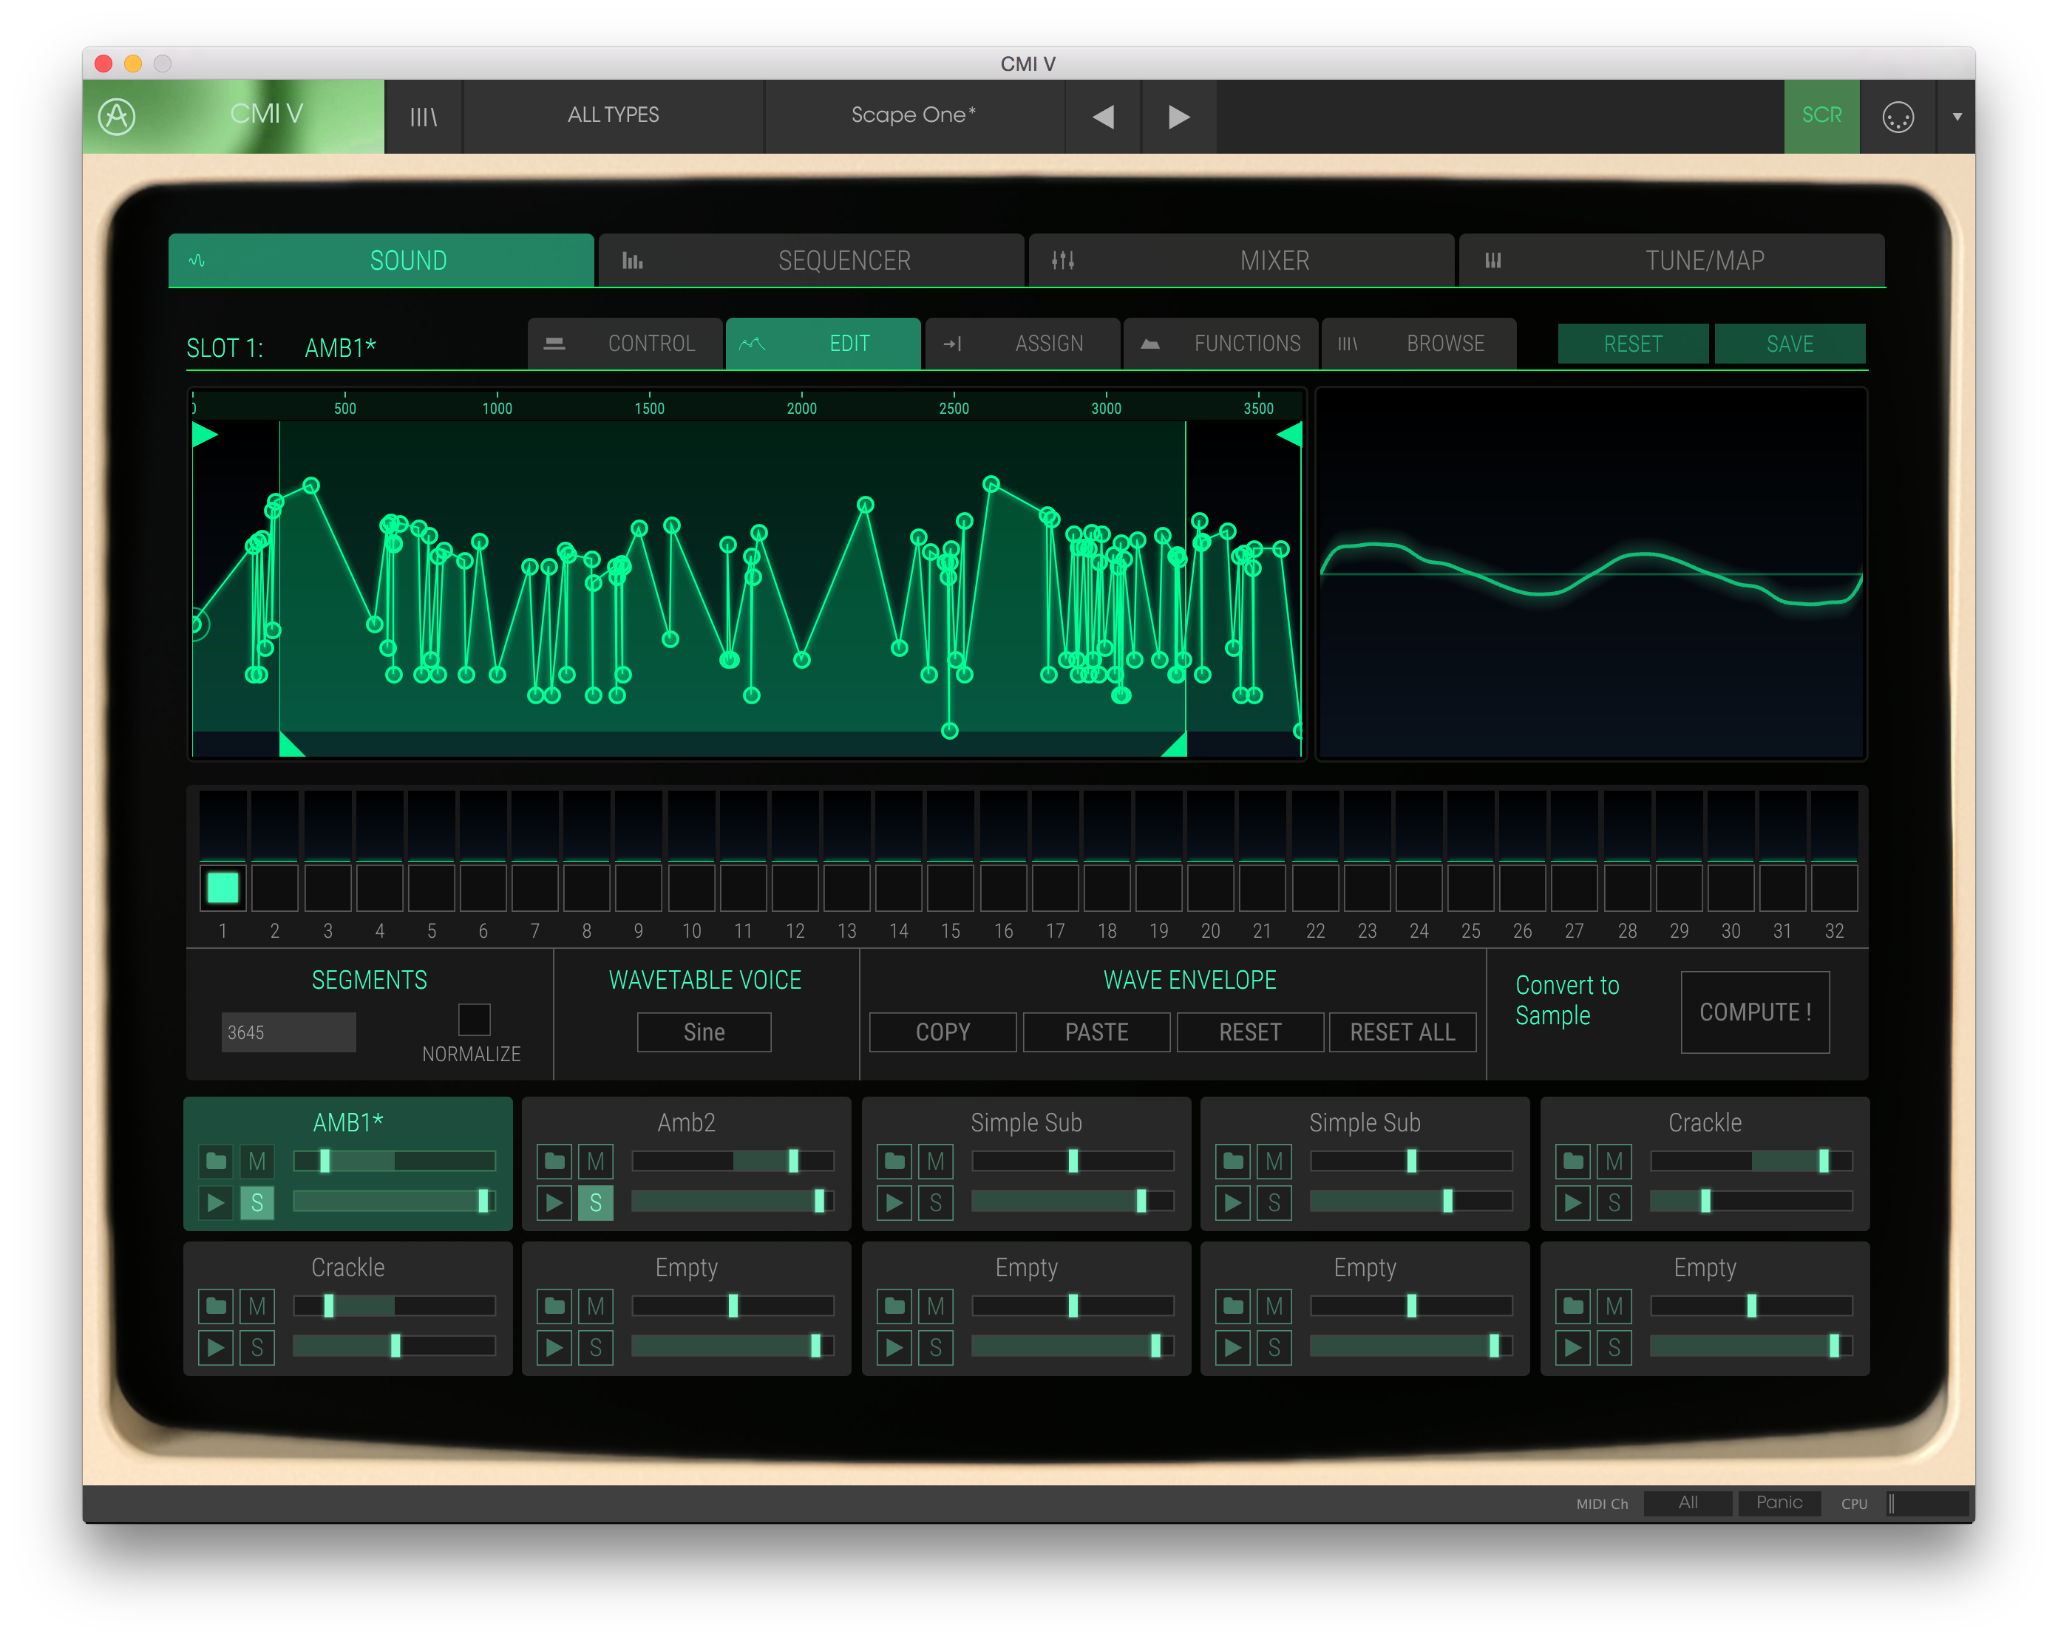The image size is (2058, 1642).
Task: Click the Arturia logo icon
Action: [118, 117]
